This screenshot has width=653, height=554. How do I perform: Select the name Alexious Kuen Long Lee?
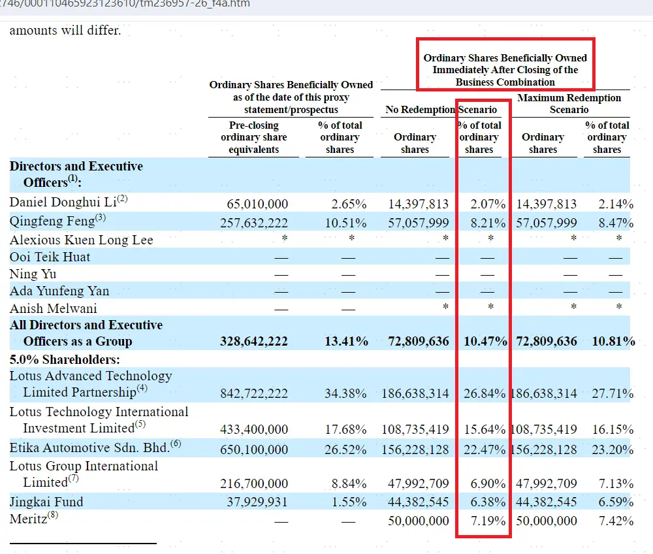click(x=81, y=240)
